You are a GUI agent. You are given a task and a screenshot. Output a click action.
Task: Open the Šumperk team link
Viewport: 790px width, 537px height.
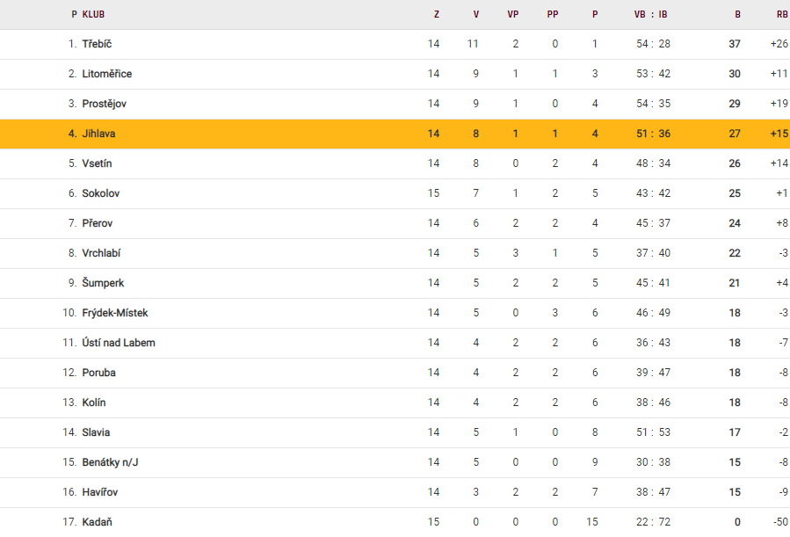[x=103, y=283]
